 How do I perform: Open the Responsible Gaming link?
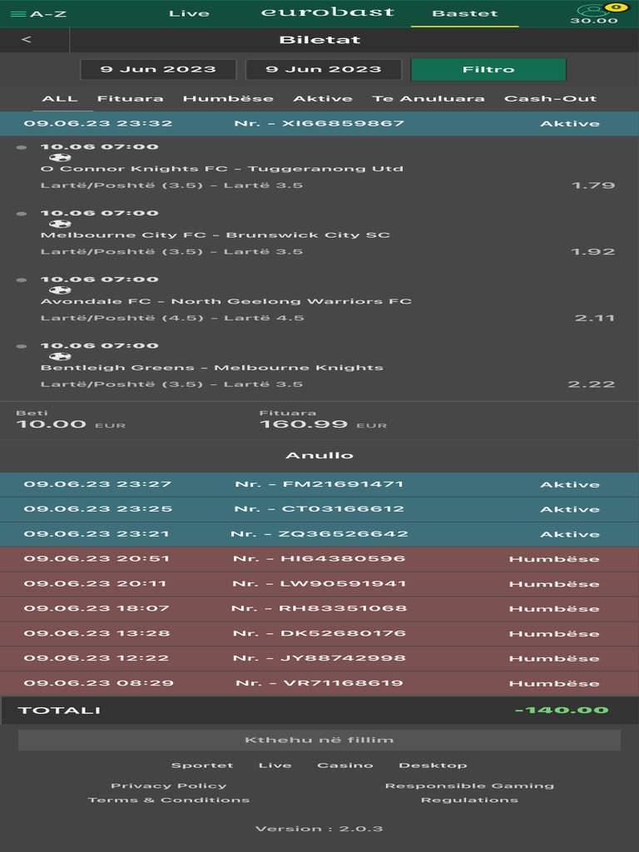click(468, 785)
